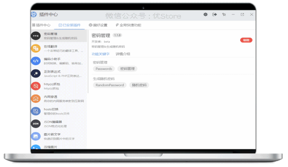Open the 图片转文字 plugin icon
The width and height of the screenshot is (288, 167).
coord(36,136)
